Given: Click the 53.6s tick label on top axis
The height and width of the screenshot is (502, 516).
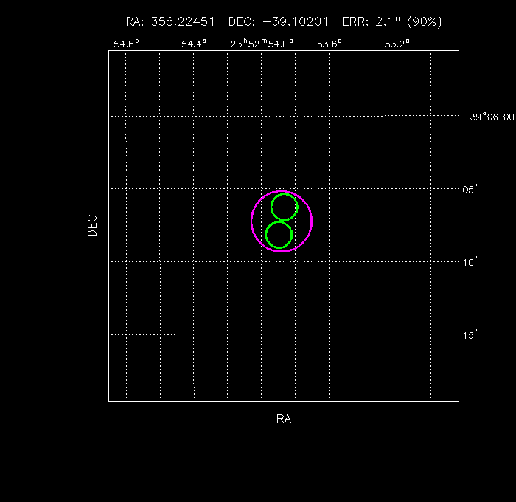Looking at the screenshot, I should click(x=330, y=44).
